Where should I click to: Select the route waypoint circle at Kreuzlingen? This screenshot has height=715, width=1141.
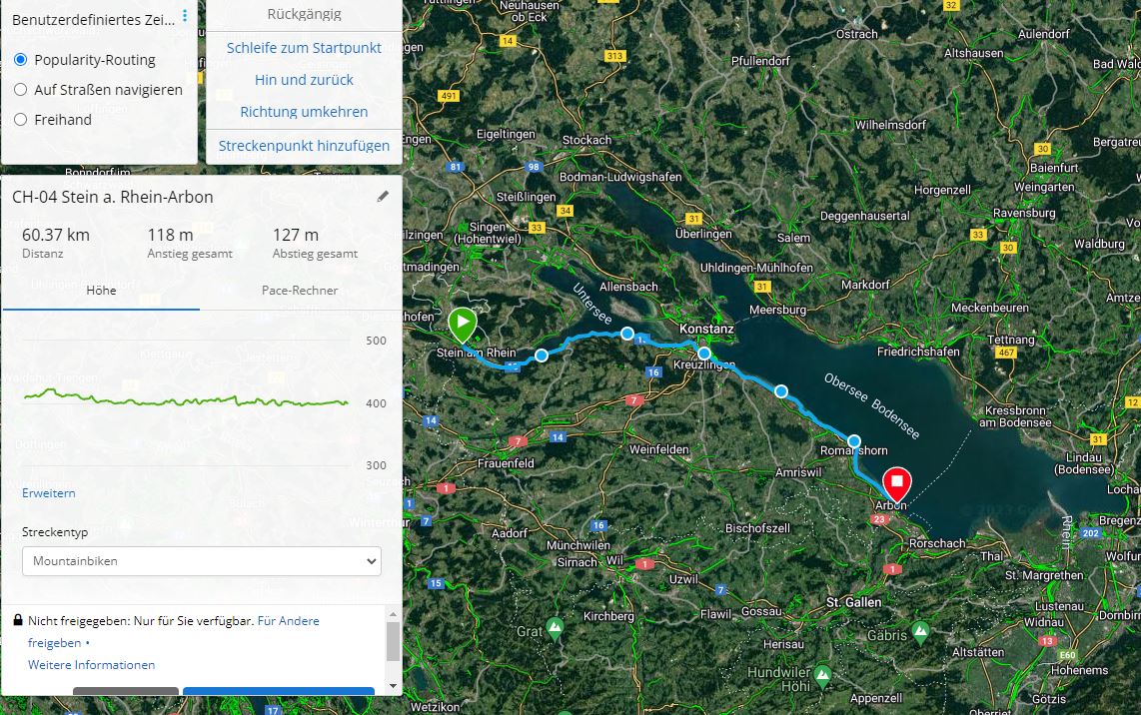point(703,354)
